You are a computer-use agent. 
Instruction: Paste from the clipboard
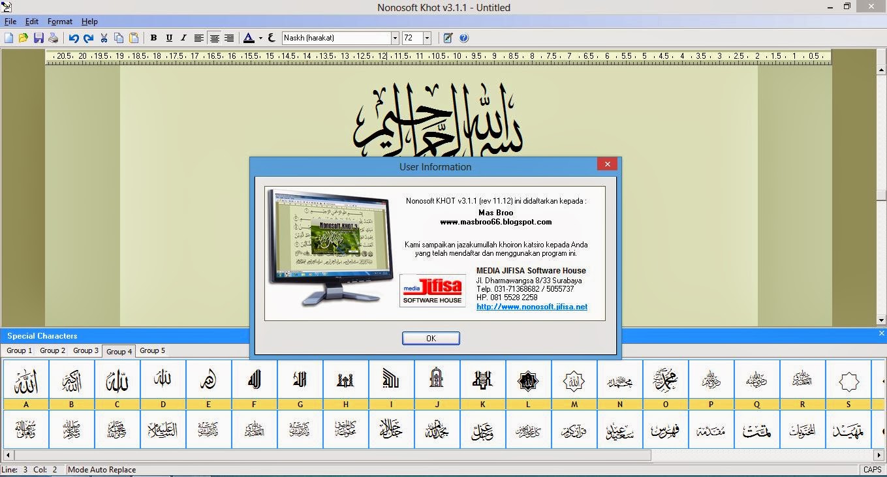(x=134, y=38)
